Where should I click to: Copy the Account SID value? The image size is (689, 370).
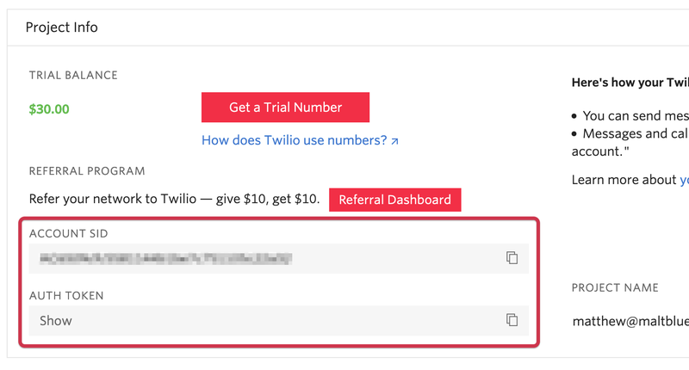pos(512,258)
